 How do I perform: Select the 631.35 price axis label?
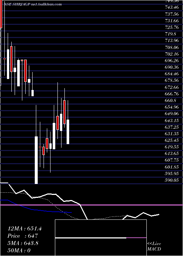pyautogui.click(x=172, y=134)
